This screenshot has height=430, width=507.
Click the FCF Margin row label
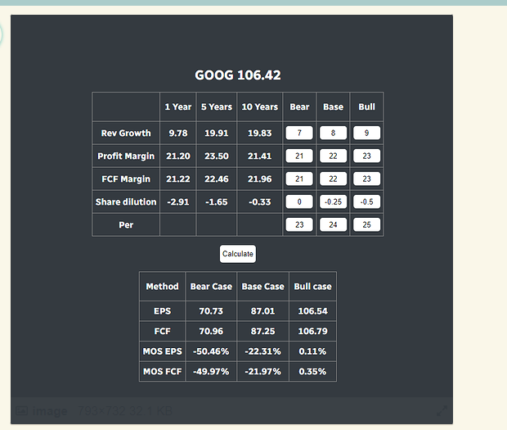126,179
